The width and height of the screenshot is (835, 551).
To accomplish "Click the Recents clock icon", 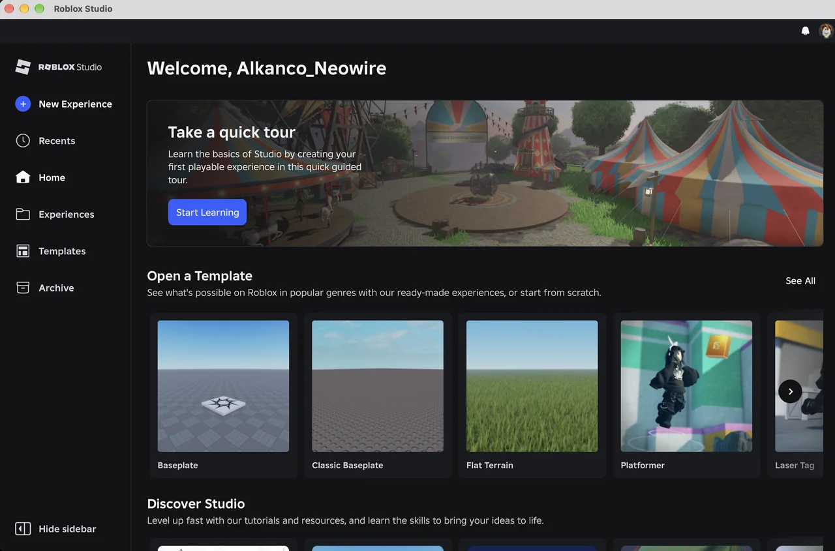I will pyautogui.click(x=23, y=141).
